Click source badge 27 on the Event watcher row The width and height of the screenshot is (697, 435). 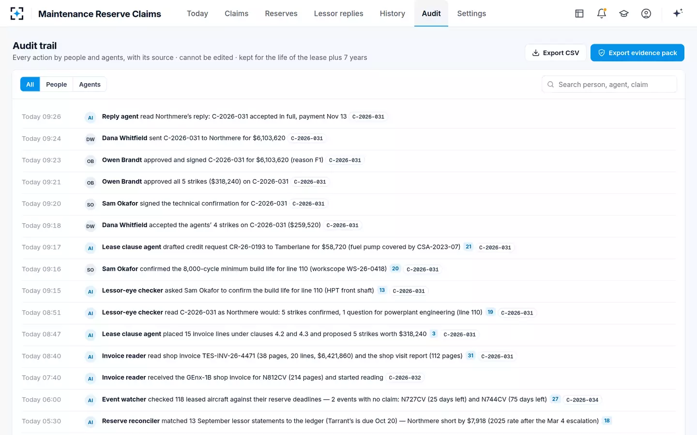coord(555,399)
